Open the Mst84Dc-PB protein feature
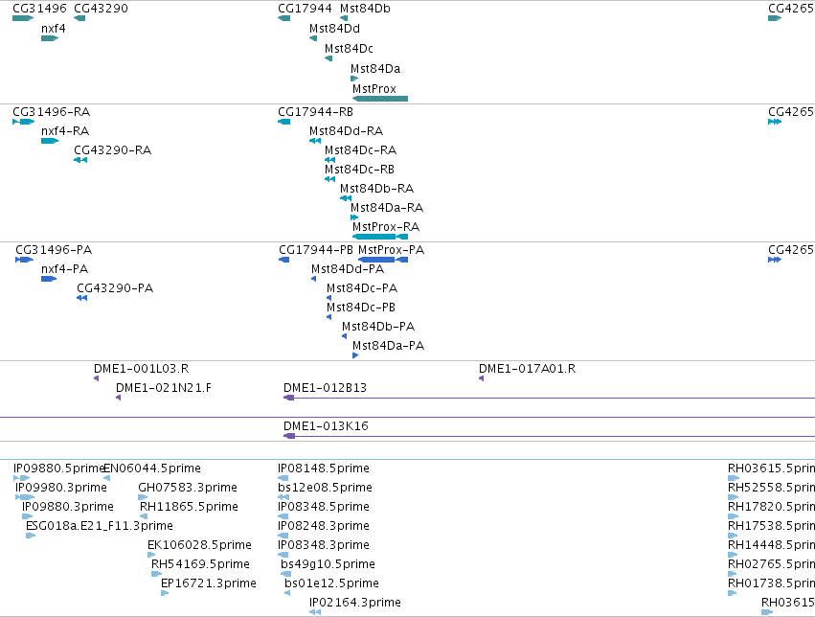The image size is (815, 617). 329,317
